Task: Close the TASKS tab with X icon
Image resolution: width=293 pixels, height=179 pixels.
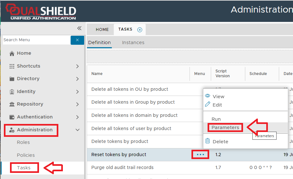Action: point(140,30)
